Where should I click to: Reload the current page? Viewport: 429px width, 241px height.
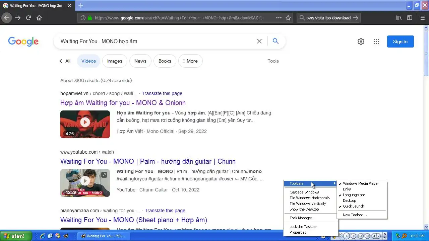pos(28,18)
